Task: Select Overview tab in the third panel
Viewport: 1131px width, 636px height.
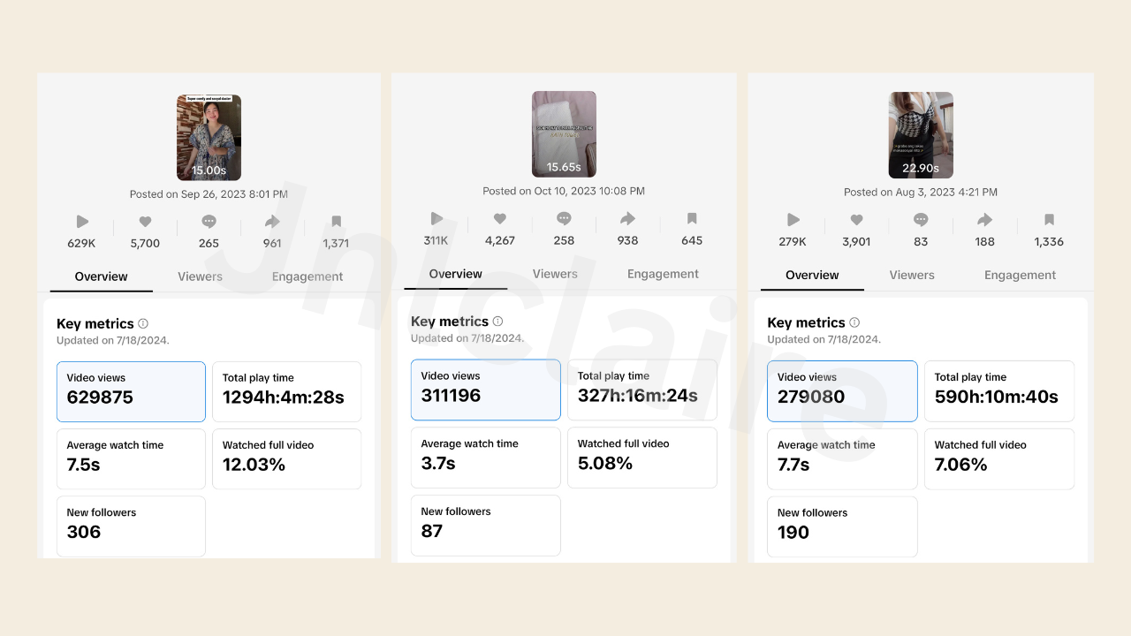Action: coord(812,275)
